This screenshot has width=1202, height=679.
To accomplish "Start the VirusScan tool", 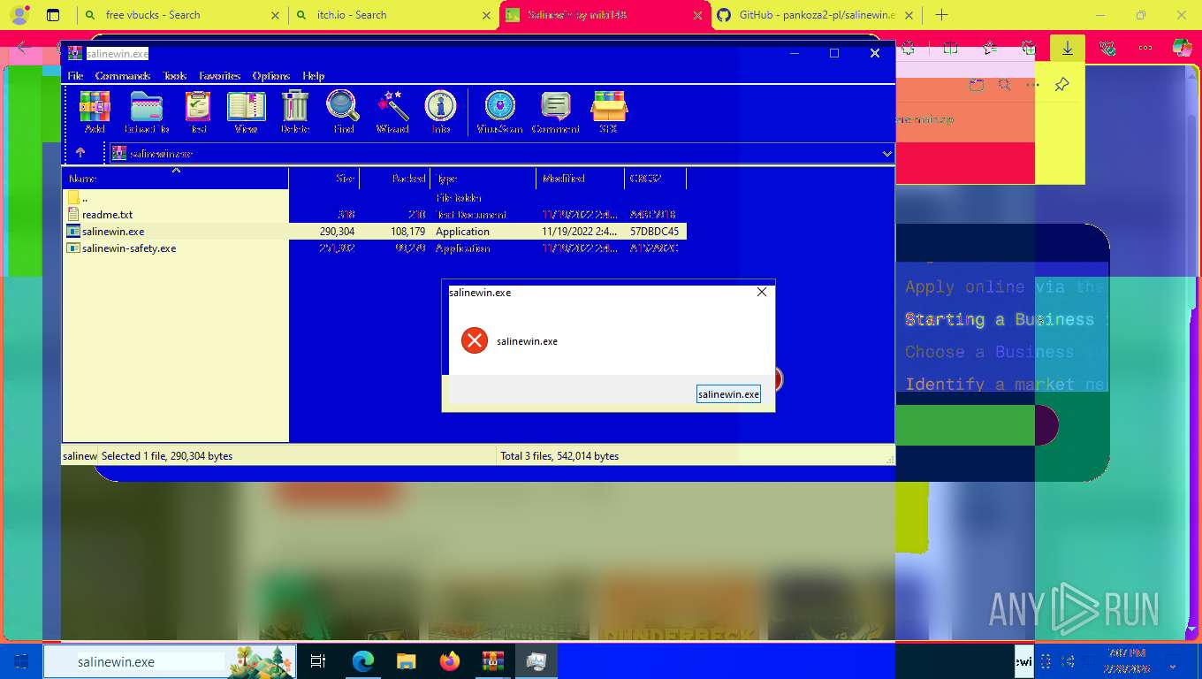I will point(500,111).
